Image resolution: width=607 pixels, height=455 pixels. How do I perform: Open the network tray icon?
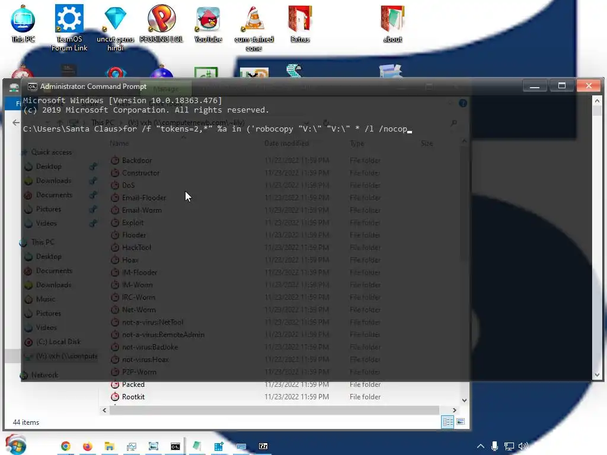click(509, 446)
